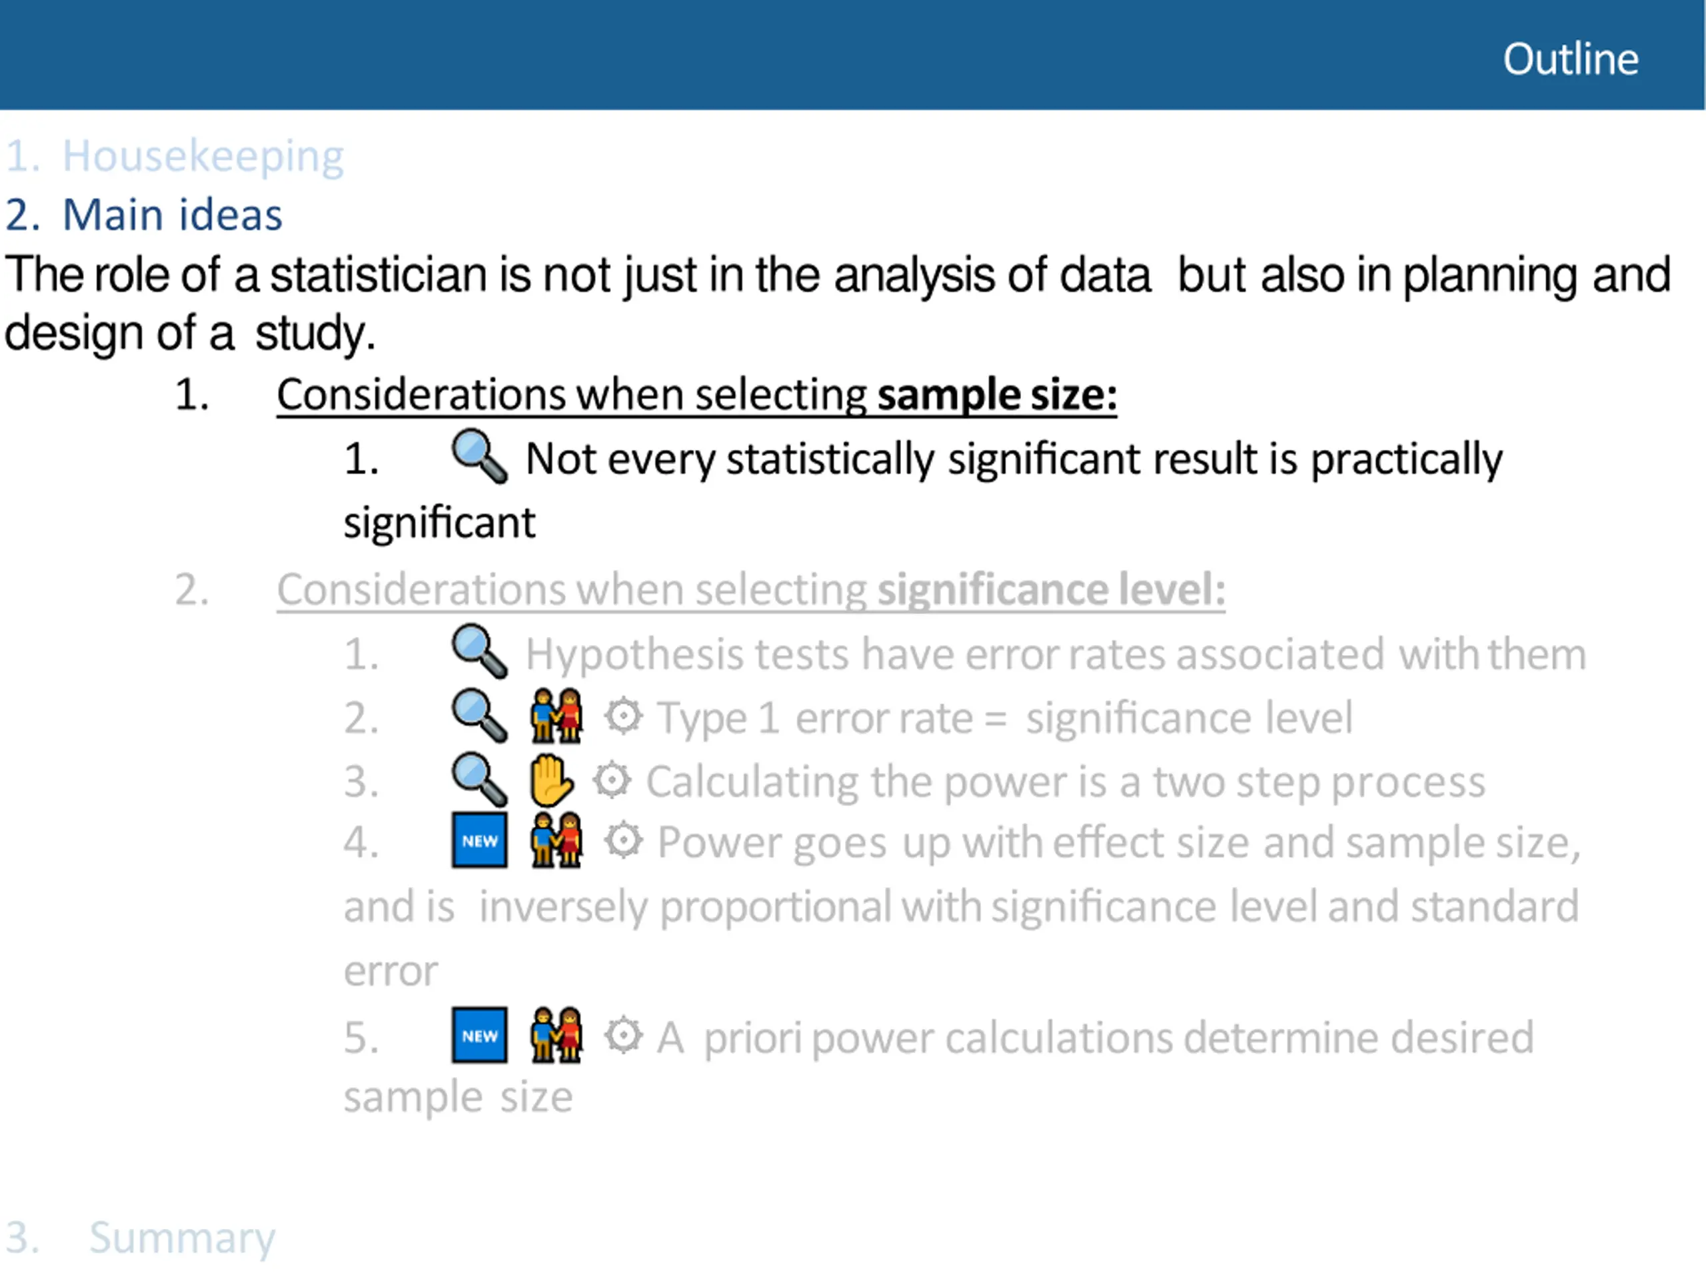Click the two-people icon on the Type 1 error line
This screenshot has width=1706, height=1281.
click(556, 716)
